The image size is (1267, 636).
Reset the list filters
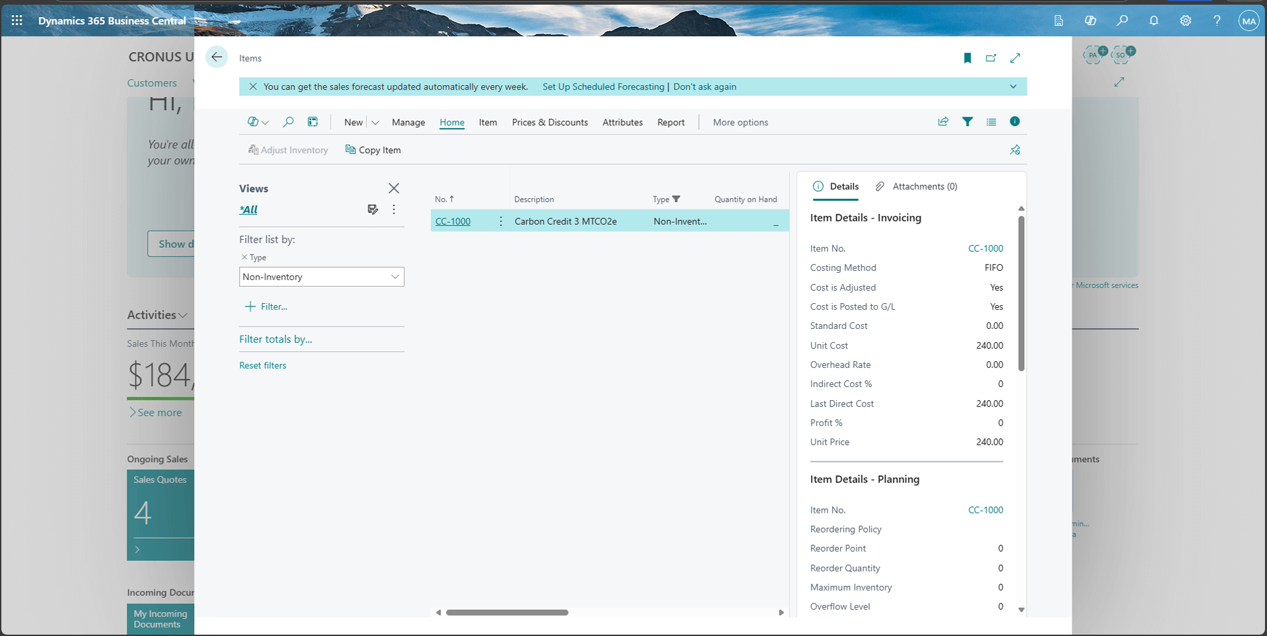click(x=263, y=365)
